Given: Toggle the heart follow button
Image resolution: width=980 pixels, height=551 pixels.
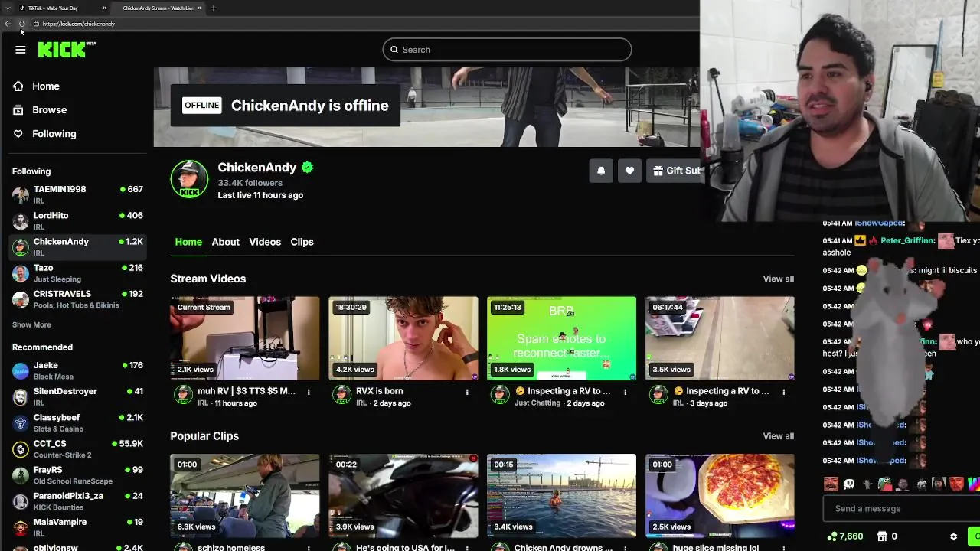Looking at the screenshot, I should click(x=629, y=171).
